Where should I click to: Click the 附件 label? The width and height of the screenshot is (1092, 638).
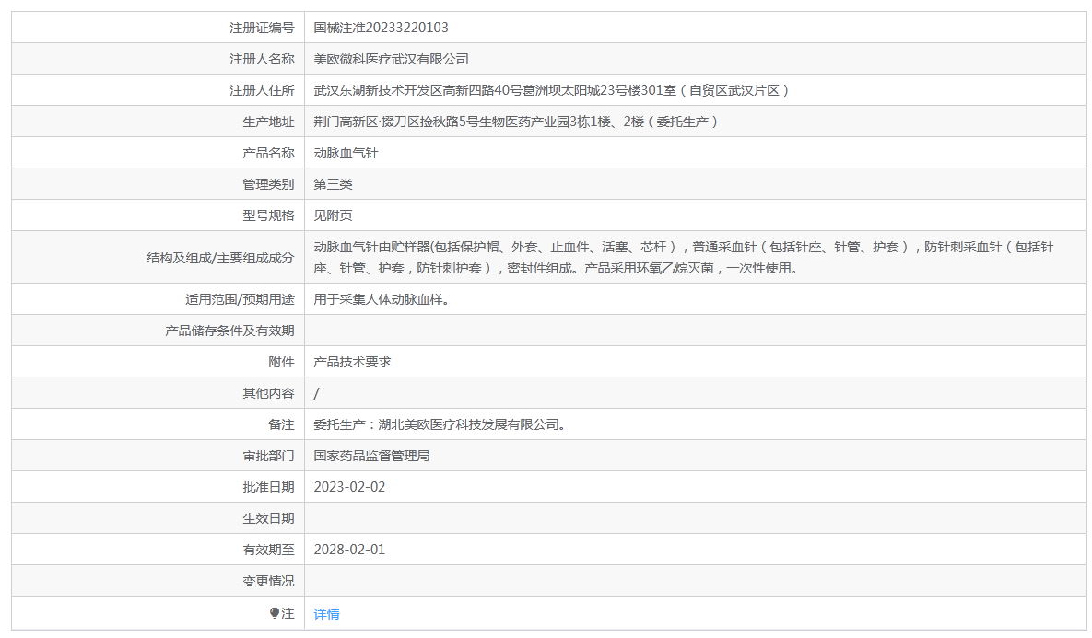coord(281,363)
